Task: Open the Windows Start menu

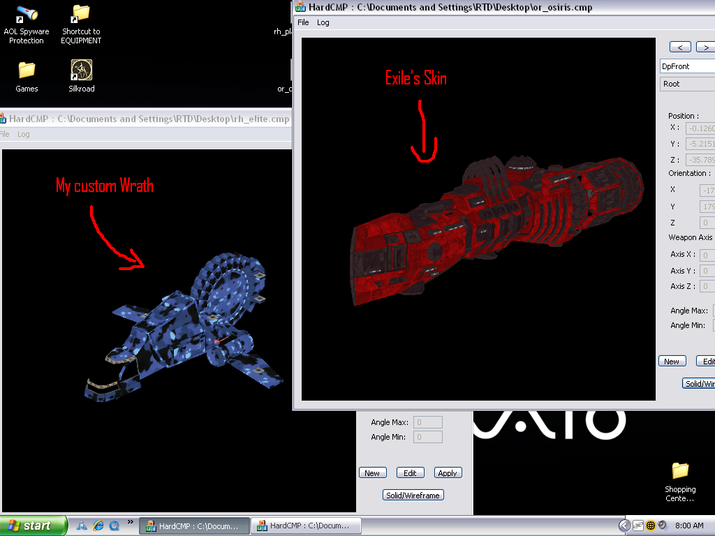Action: [34, 526]
